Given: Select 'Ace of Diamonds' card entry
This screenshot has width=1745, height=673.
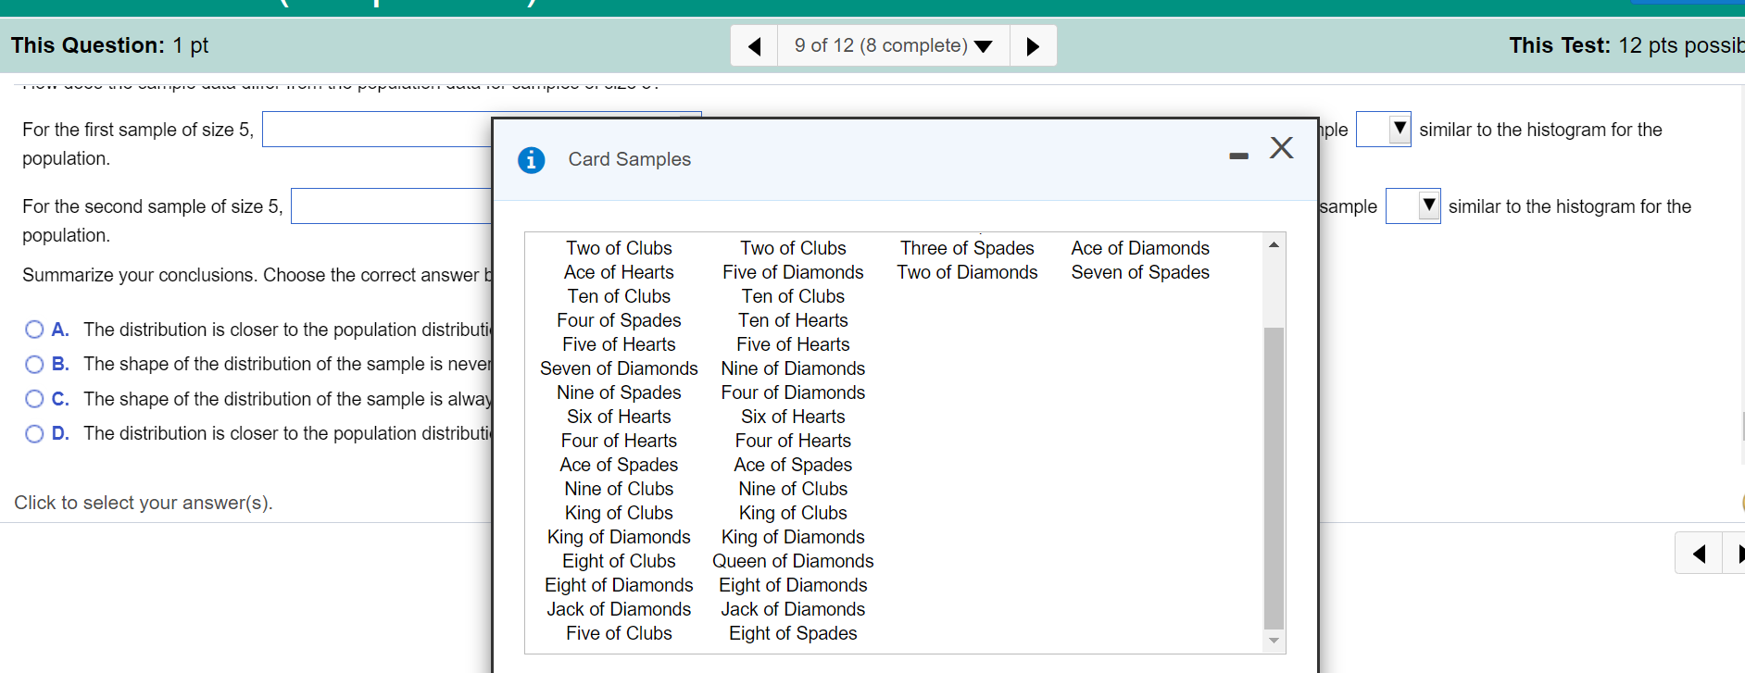Looking at the screenshot, I should point(1140,248).
